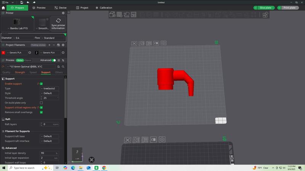Open Support/raft interface filament dropdown
305x171 pixels.
click(50, 141)
